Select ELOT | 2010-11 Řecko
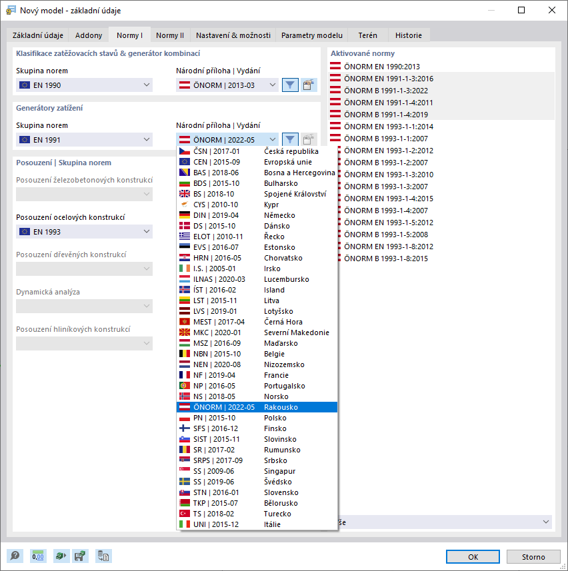 [257, 237]
